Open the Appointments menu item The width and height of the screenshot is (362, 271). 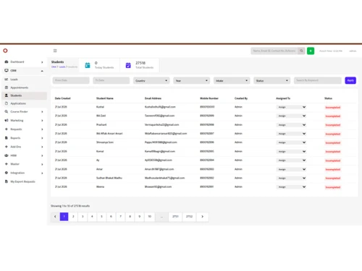point(20,87)
